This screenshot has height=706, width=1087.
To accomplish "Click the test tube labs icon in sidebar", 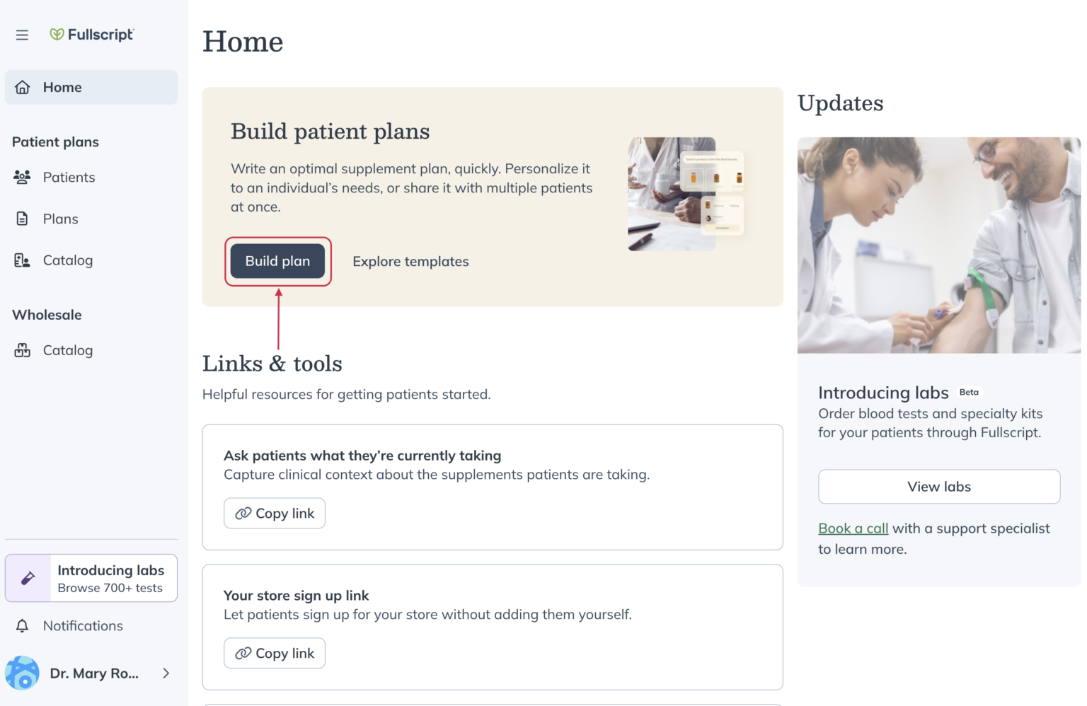I will pos(28,578).
